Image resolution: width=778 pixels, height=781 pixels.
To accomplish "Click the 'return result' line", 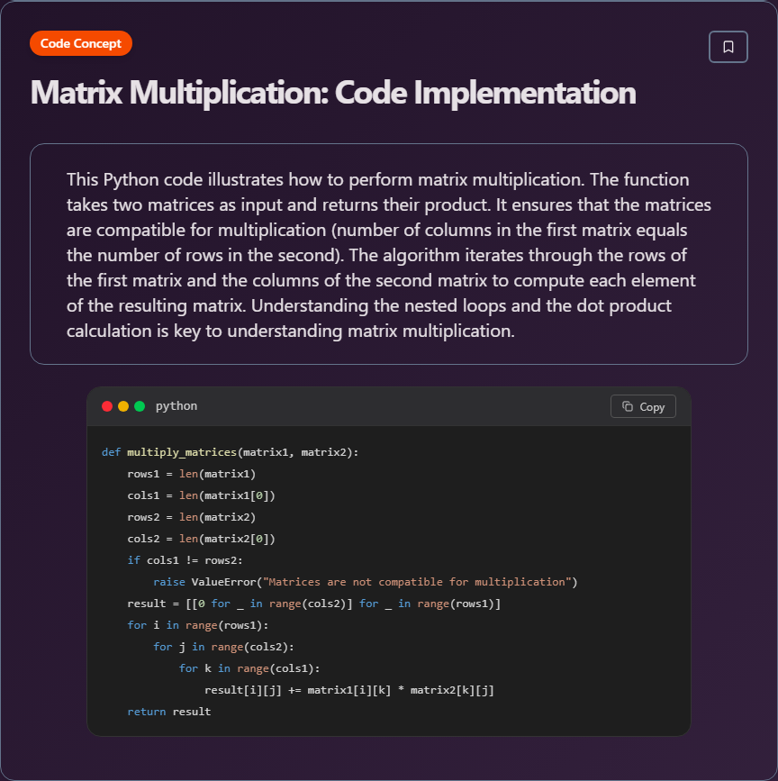I will 169,712.
